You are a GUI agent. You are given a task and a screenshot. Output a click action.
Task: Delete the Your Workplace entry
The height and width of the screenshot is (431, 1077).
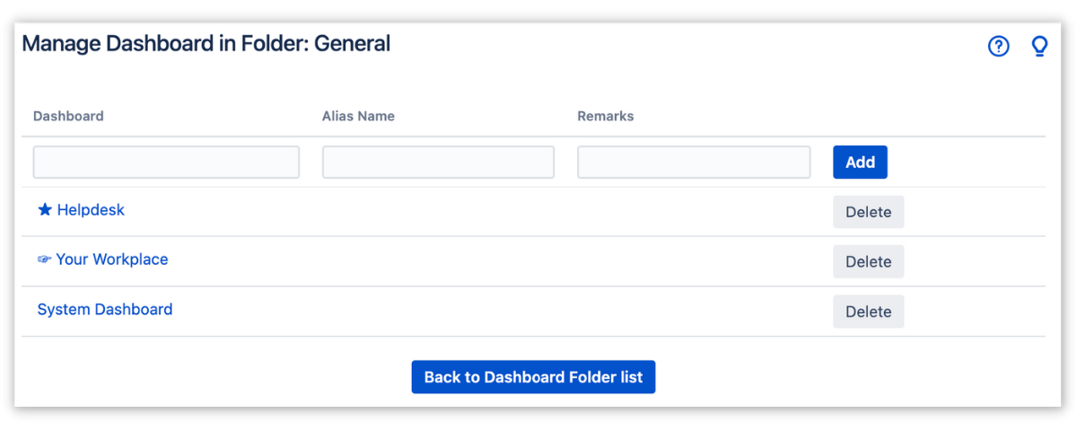pyautogui.click(x=868, y=261)
